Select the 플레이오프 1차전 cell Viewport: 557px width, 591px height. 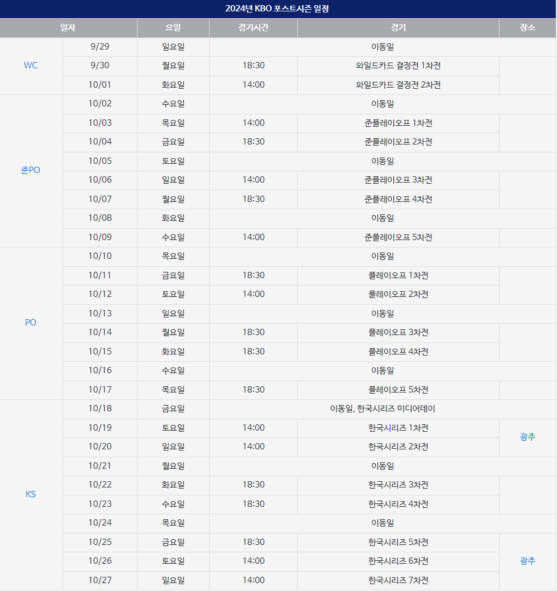pos(398,275)
